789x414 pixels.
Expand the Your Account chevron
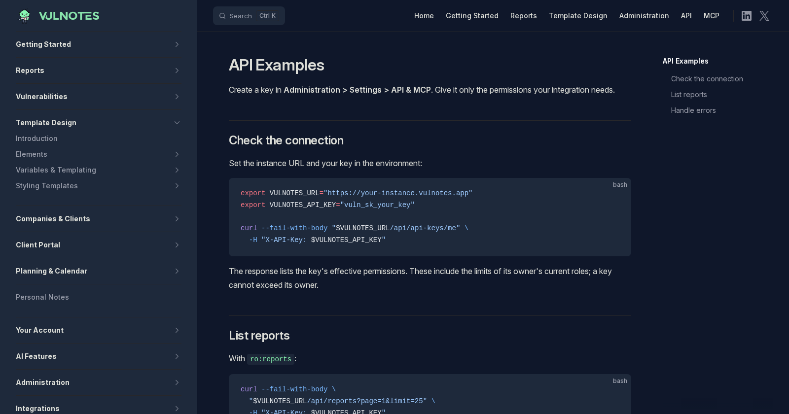(177, 330)
